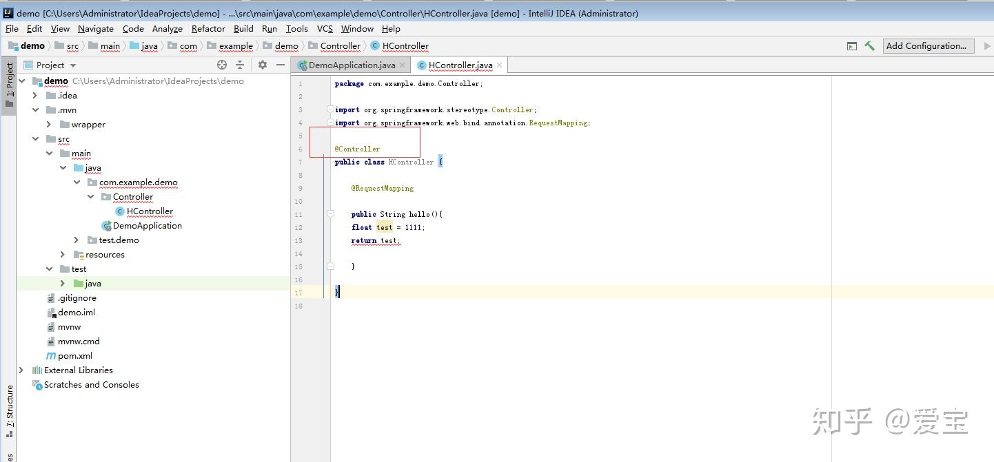
Task: Open the Tools menu
Action: pos(296,29)
